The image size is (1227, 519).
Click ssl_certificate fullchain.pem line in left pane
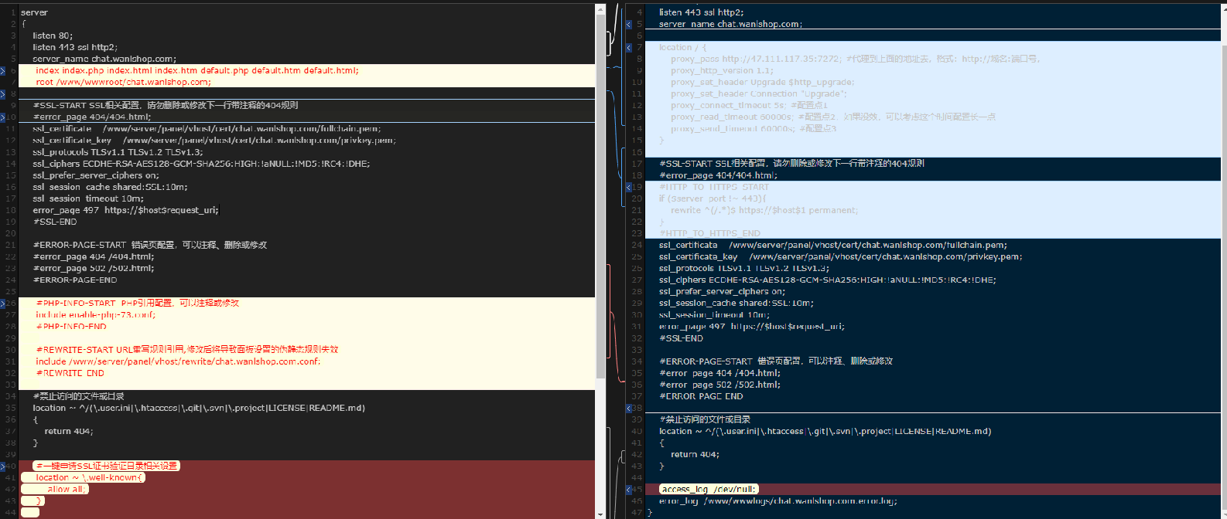pyautogui.click(x=207, y=129)
